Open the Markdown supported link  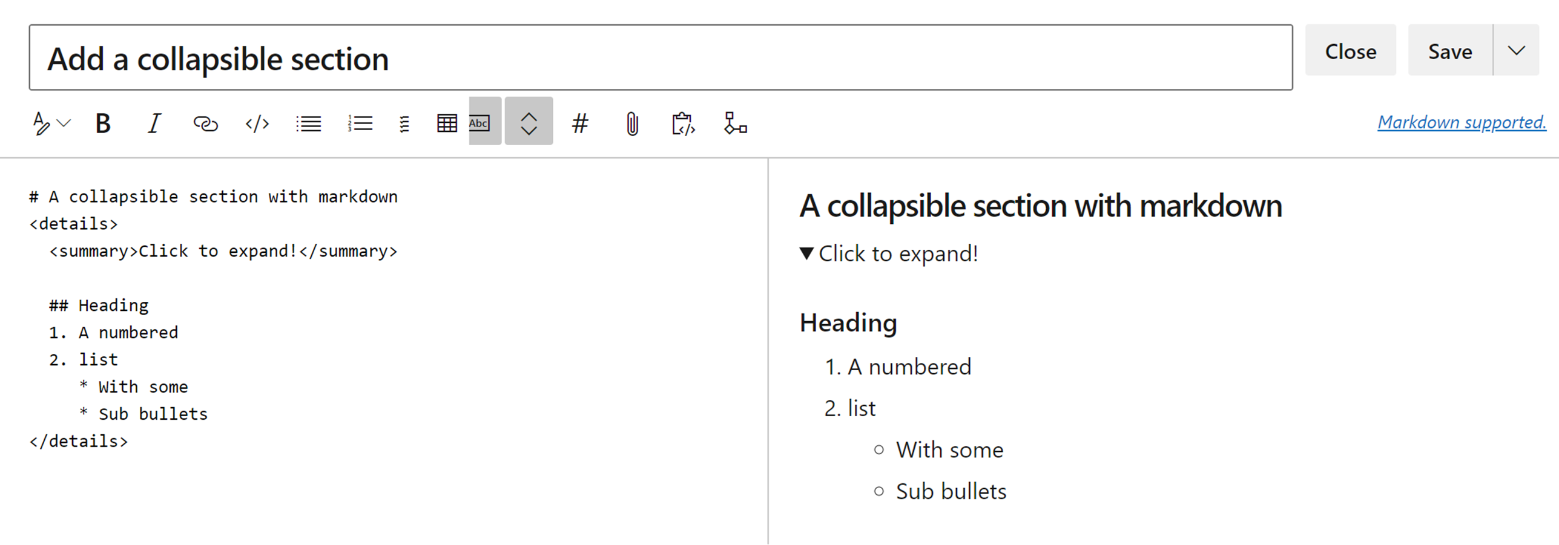point(1462,122)
